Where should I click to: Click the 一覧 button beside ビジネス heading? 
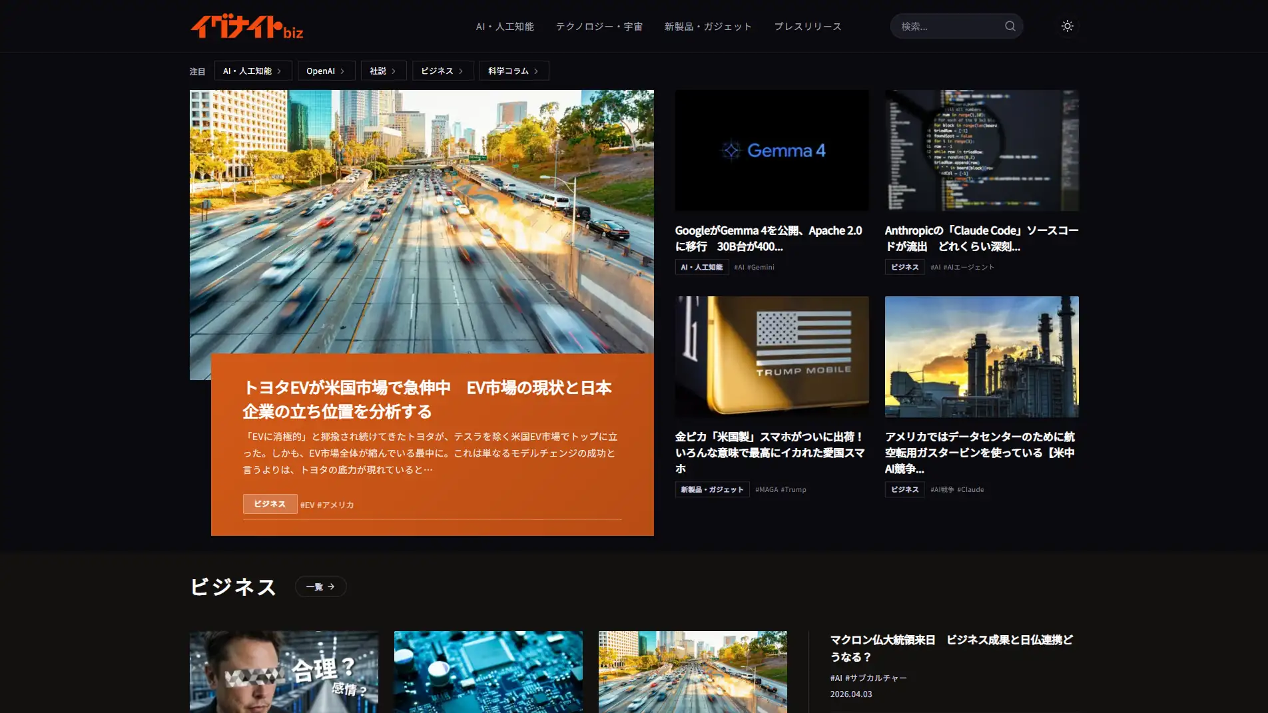[x=320, y=587]
